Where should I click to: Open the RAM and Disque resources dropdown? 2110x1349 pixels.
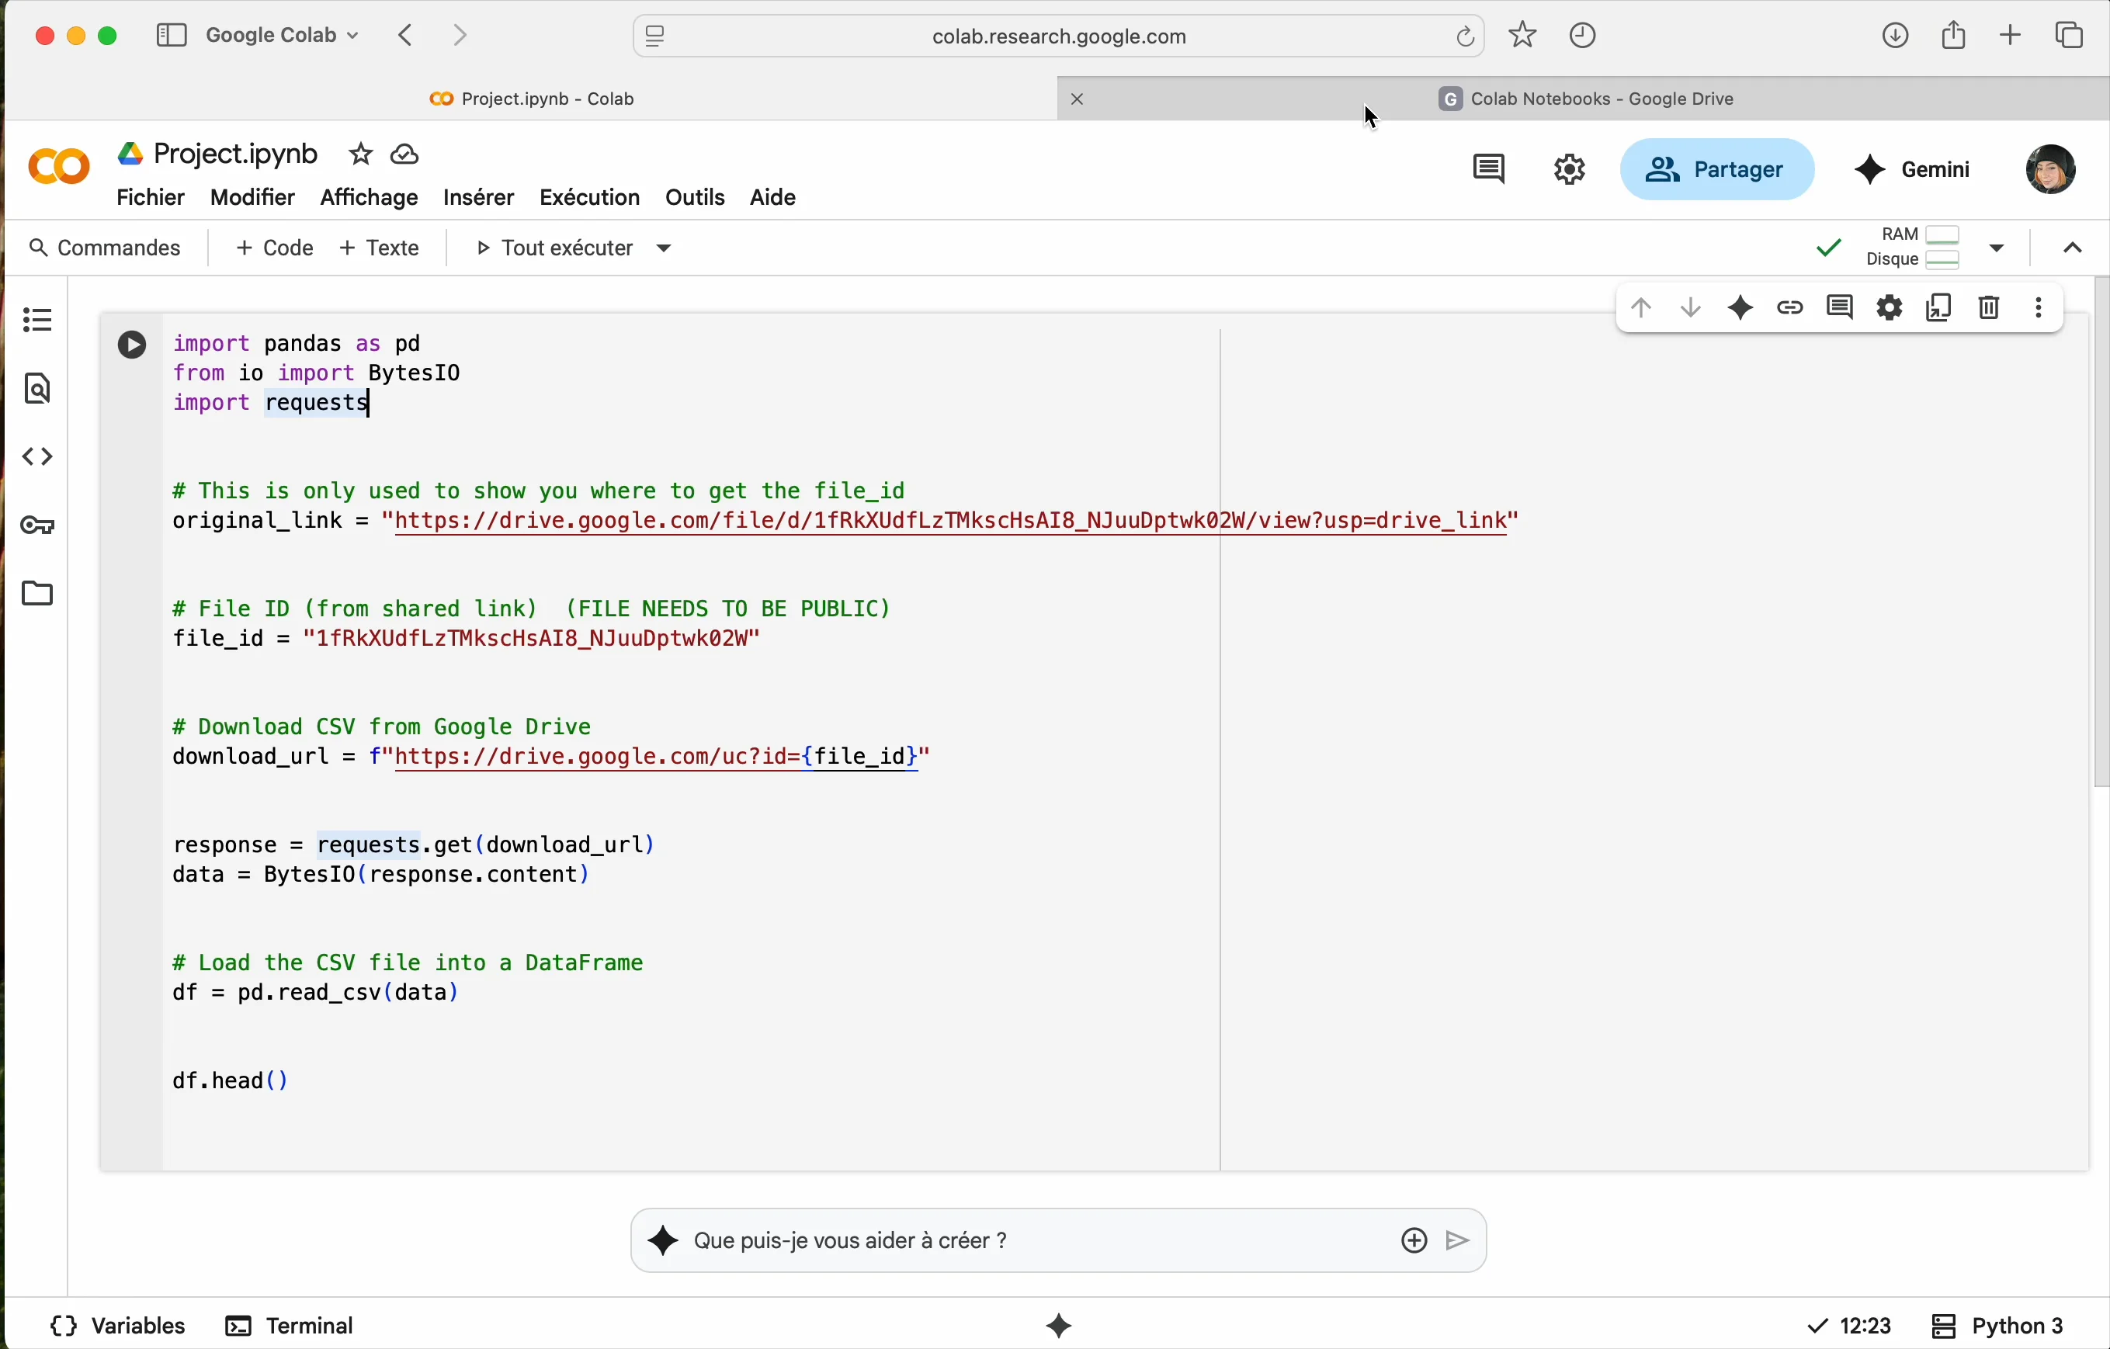click(1998, 249)
